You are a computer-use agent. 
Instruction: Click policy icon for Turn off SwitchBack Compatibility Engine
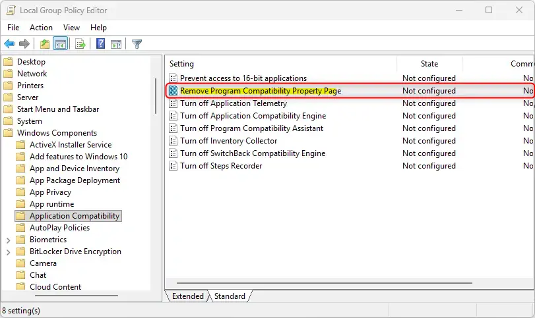173,153
